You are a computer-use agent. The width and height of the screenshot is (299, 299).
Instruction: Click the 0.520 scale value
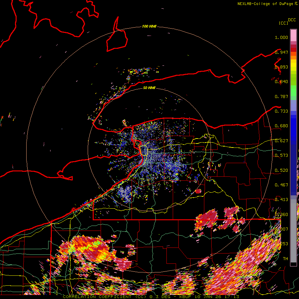click(x=281, y=170)
